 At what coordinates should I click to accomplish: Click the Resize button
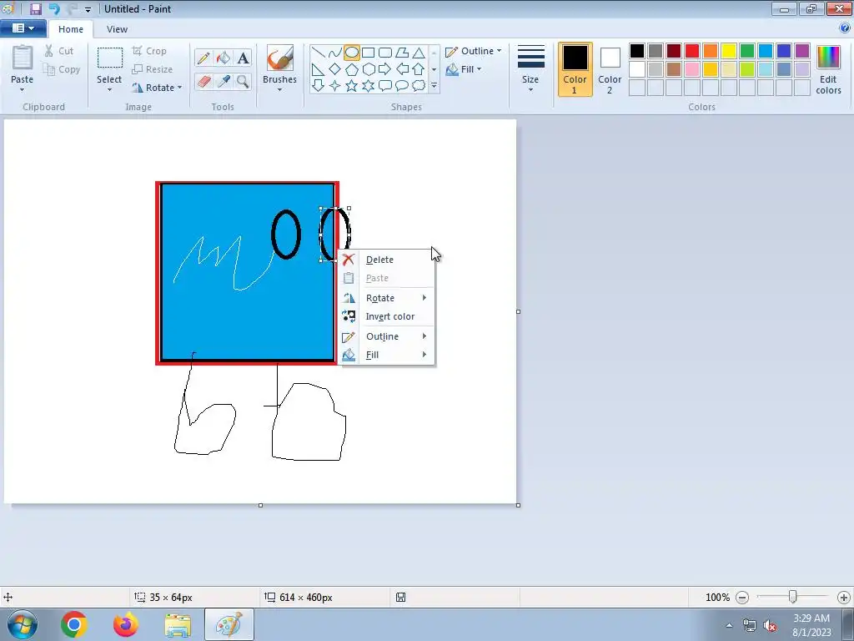pos(153,69)
